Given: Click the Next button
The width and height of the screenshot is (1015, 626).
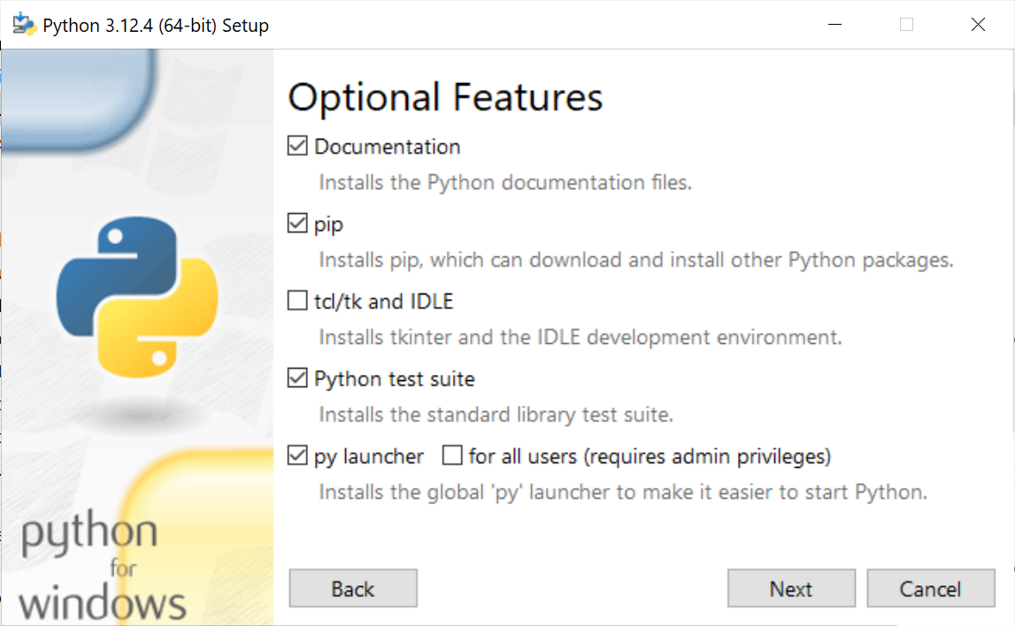Looking at the screenshot, I should pos(790,588).
